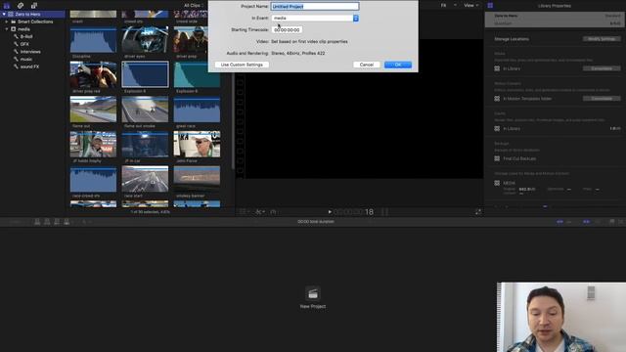This screenshot has width=626, height=352.
Task: Select the flame out smoke clip
Action: click(x=145, y=110)
